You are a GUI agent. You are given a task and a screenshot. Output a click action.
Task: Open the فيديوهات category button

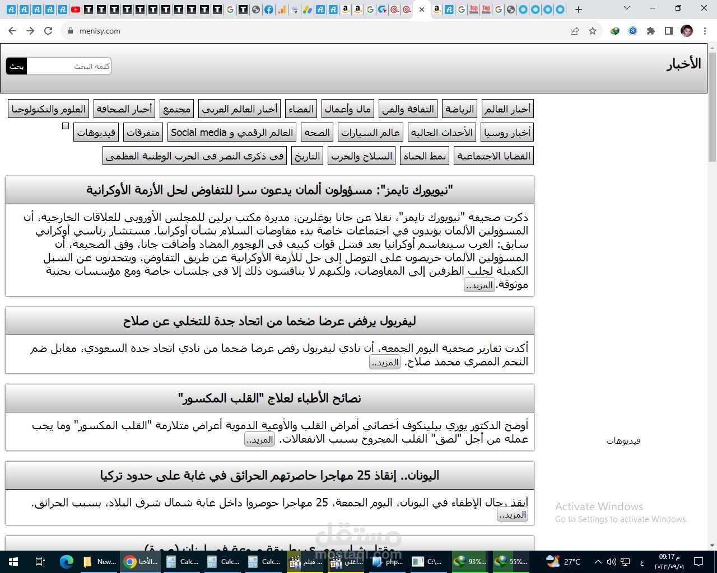click(96, 133)
